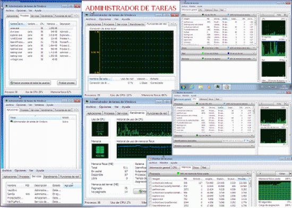
Task: Click the Memoria física usada graph in Resource Monitor
Action: click(274, 190)
